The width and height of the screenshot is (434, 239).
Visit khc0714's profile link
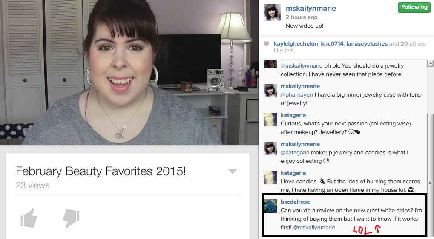[332, 44]
